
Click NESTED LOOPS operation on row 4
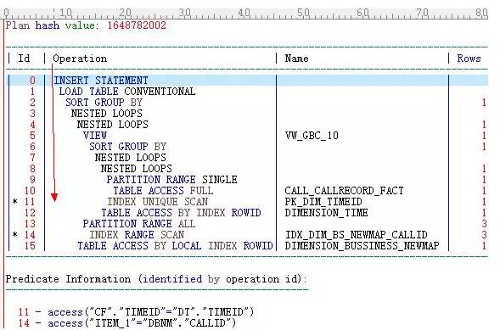click(113, 125)
